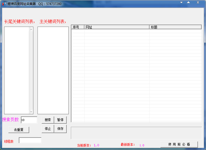The image size is (206, 150).
Task: Click the empty status box below results table
Action: [136, 132]
